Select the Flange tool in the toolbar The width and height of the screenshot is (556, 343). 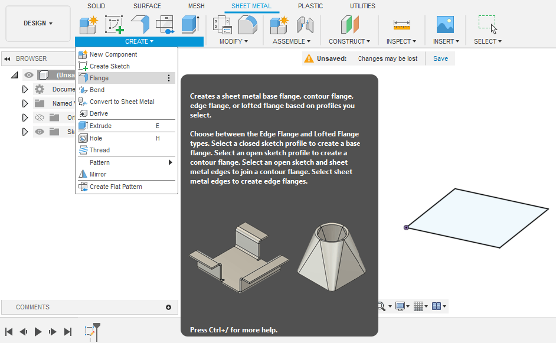[x=140, y=25]
